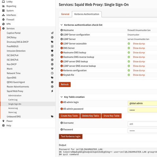Click the Refresh button
The image size is (157, 157).
pos(65,84)
